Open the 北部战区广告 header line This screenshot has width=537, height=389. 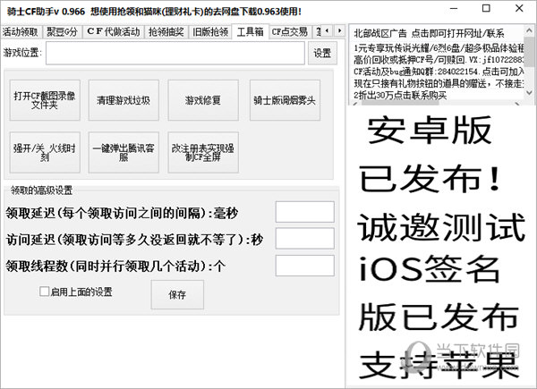pos(429,33)
